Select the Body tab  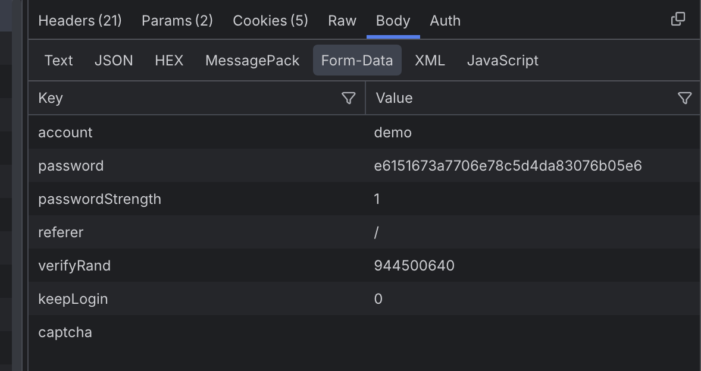tap(393, 21)
